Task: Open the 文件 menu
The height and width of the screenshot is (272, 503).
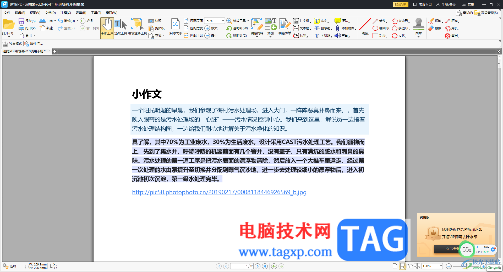Action: pyautogui.click(x=7, y=13)
